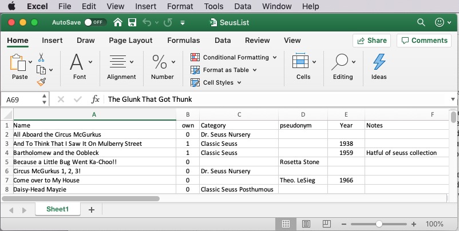Open the Customize Quick Access Toolbar menu
The image size is (459, 231).
(x=183, y=22)
